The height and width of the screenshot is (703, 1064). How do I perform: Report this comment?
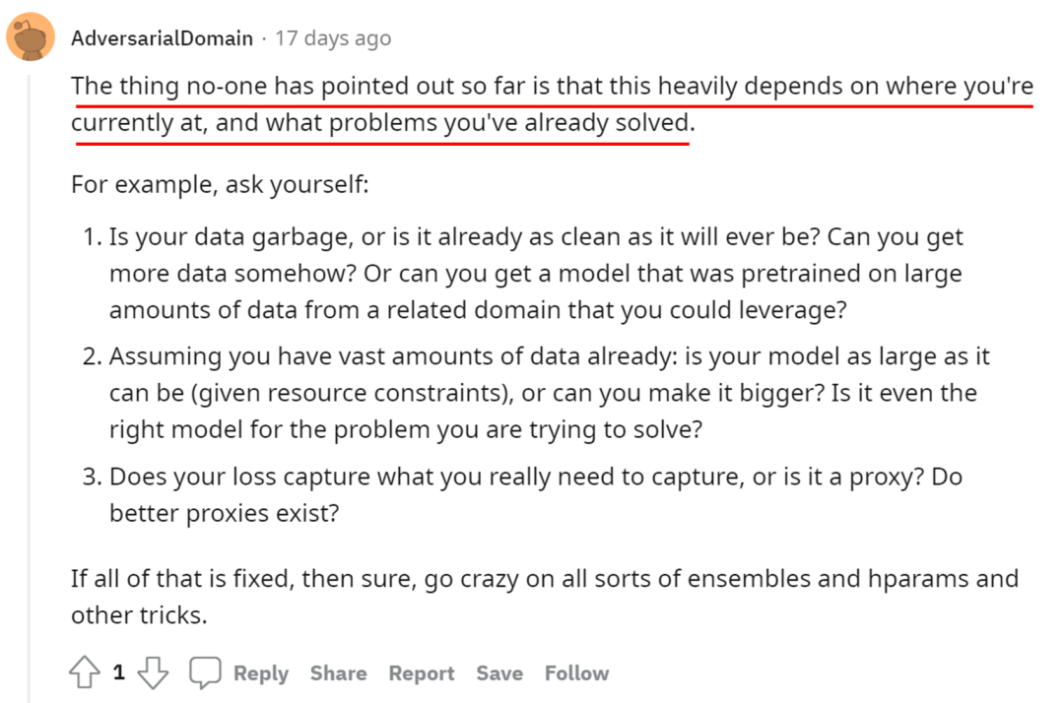[x=421, y=673]
